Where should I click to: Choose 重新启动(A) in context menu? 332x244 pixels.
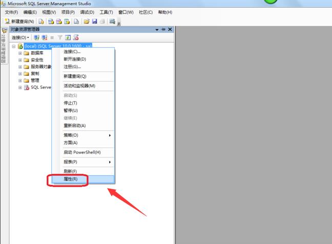coord(83,126)
